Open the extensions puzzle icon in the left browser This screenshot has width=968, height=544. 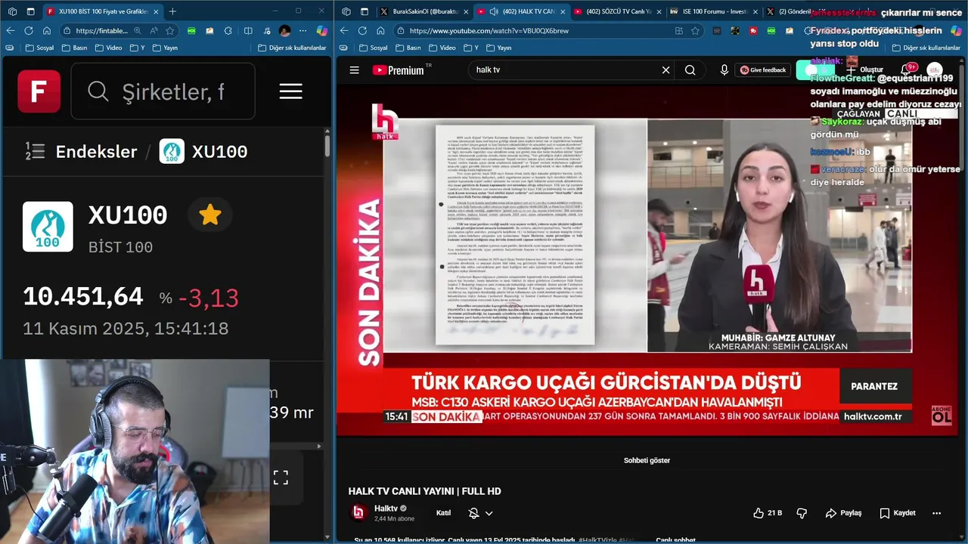coord(228,30)
